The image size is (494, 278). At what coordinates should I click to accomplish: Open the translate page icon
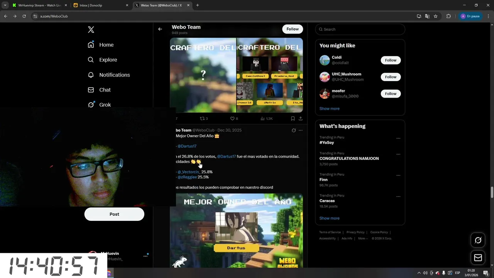(427, 16)
